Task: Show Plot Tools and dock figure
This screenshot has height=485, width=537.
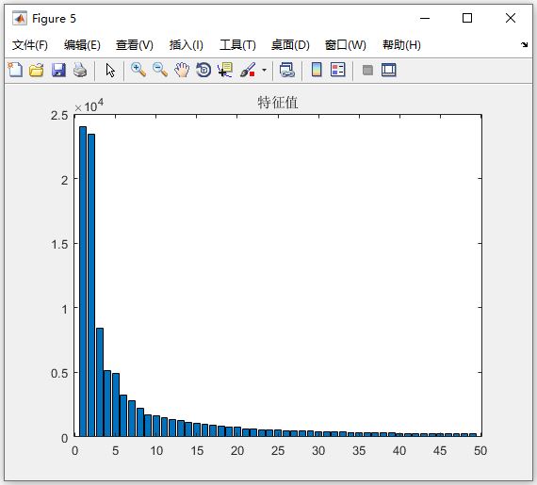Action: (x=389, y=71)
